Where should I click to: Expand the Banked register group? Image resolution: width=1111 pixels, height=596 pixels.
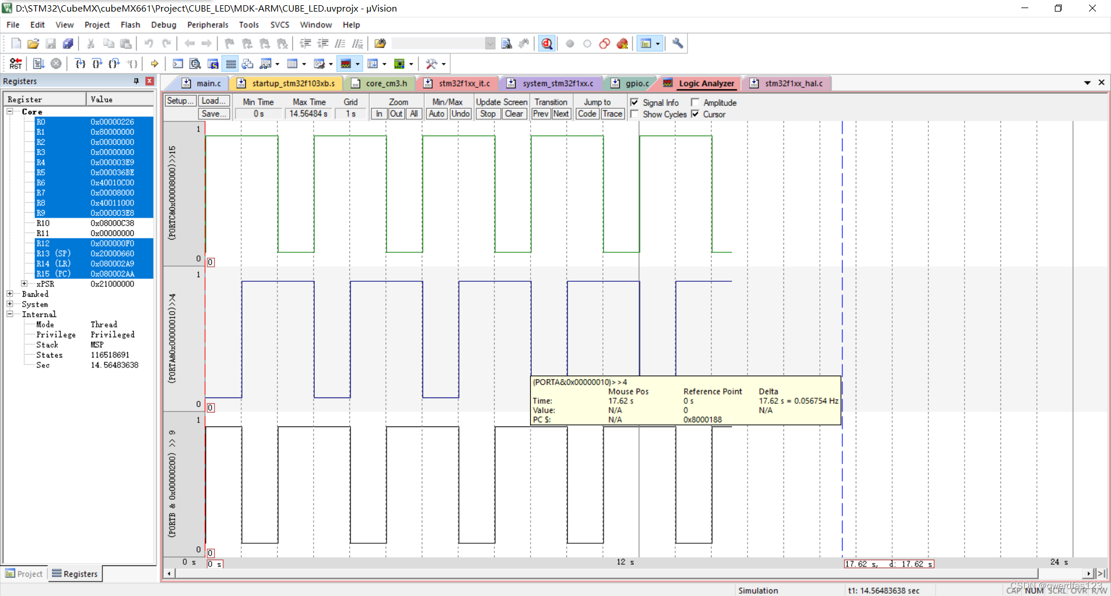click(x=10, y=294)
